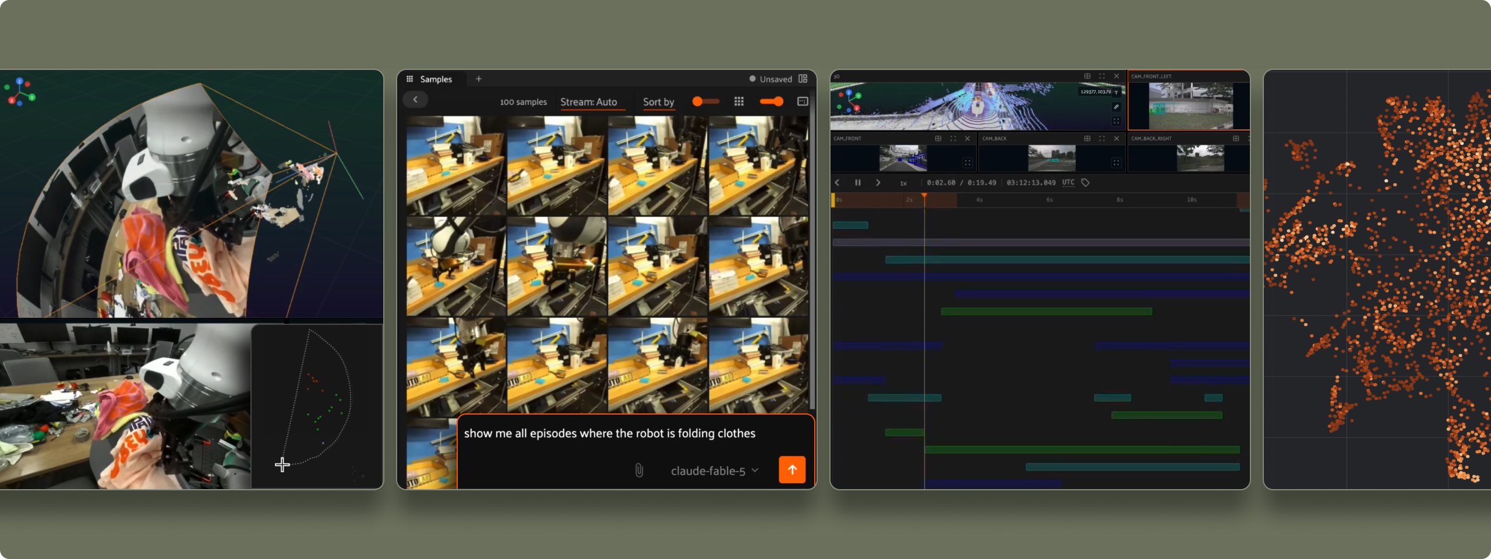Open the grid layout menu for CAM_FRONT panel
The width and height of the screenshot is (1491, 559).
(x=938, y=139)
